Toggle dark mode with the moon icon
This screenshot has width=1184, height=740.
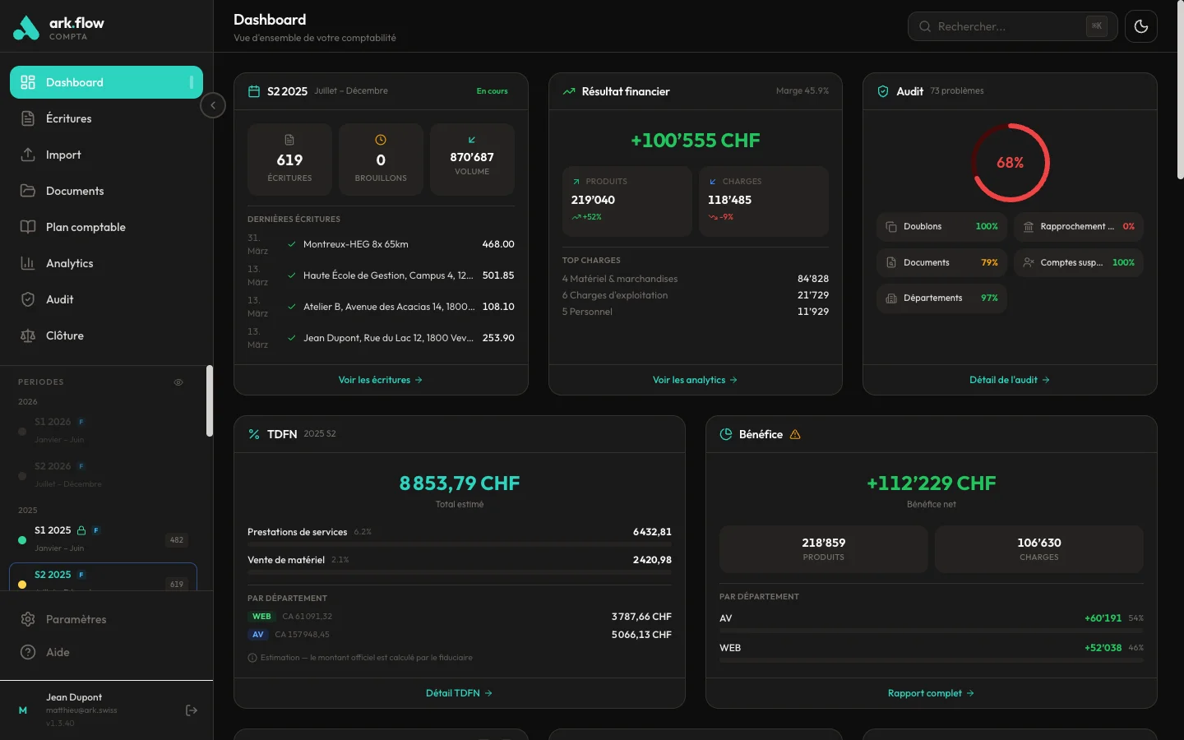tap(1140, 26)
